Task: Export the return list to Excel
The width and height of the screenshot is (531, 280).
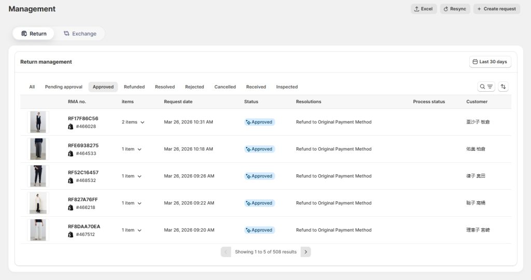Action: [x=423, y=9]
